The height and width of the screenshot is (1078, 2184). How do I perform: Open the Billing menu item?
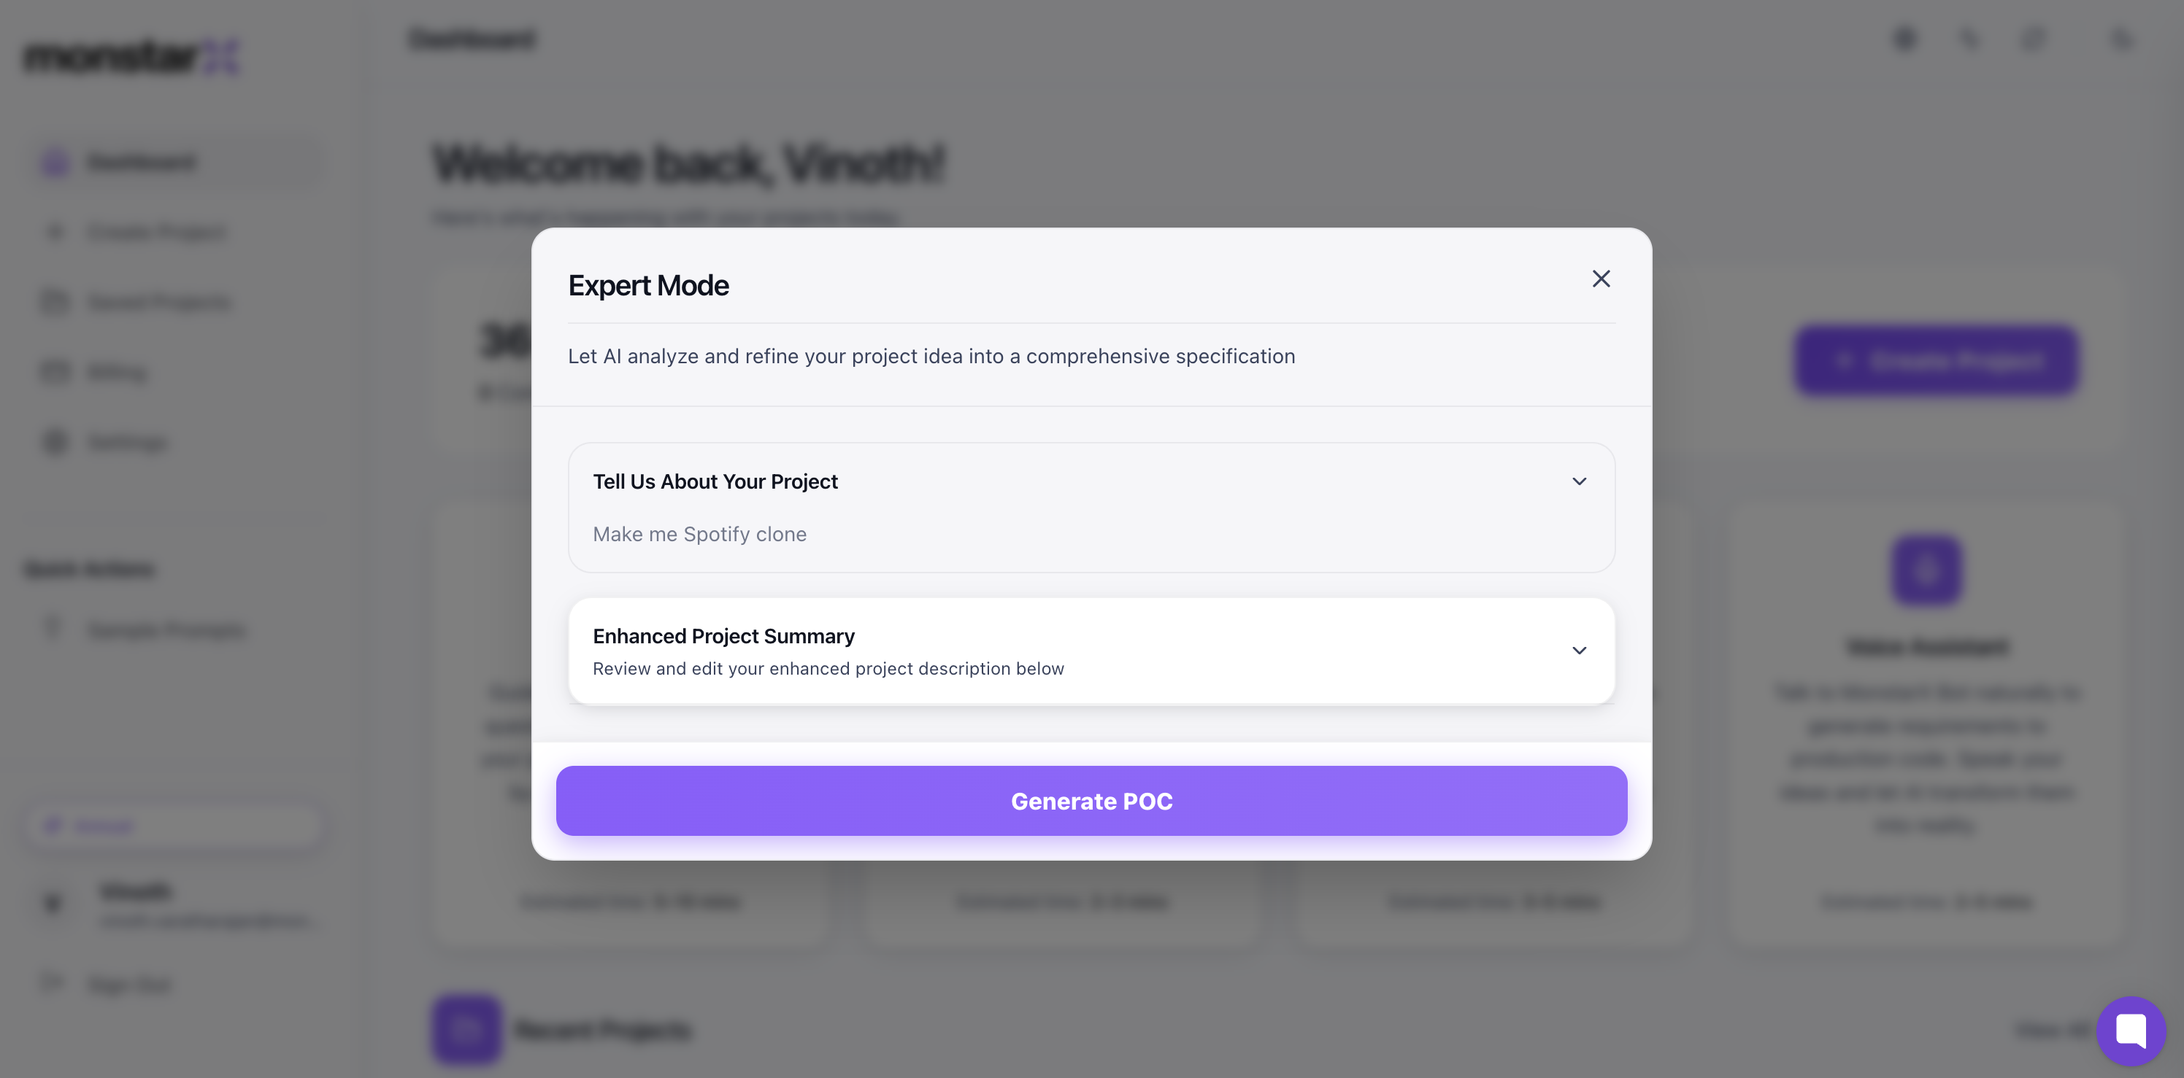[117, 372]
